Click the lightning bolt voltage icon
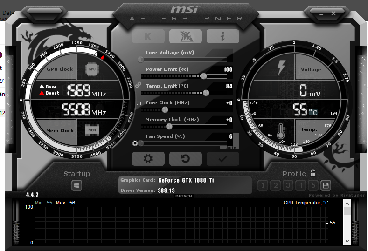This screenshot has height=251, width=368. click(281, 67)
